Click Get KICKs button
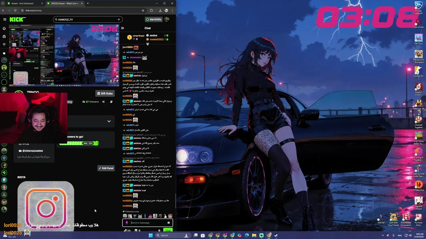This screenshot has height=239, width=426. pos(154,19)
